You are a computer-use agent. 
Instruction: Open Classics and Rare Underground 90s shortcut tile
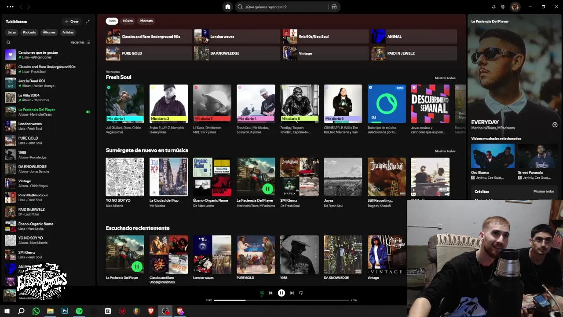click(x=149, y=37)
